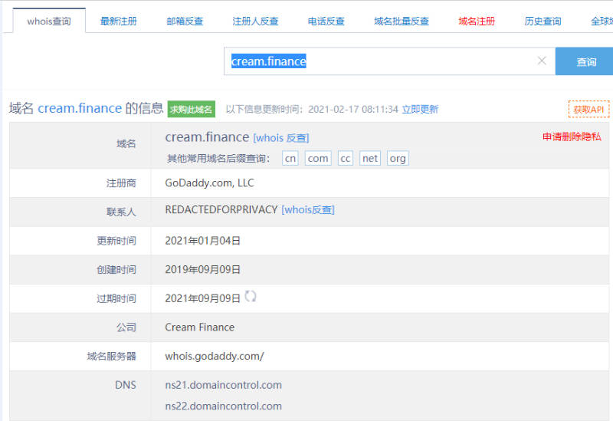
Task: Open the red 域名注册 tab
Action: tap(477, 21)
